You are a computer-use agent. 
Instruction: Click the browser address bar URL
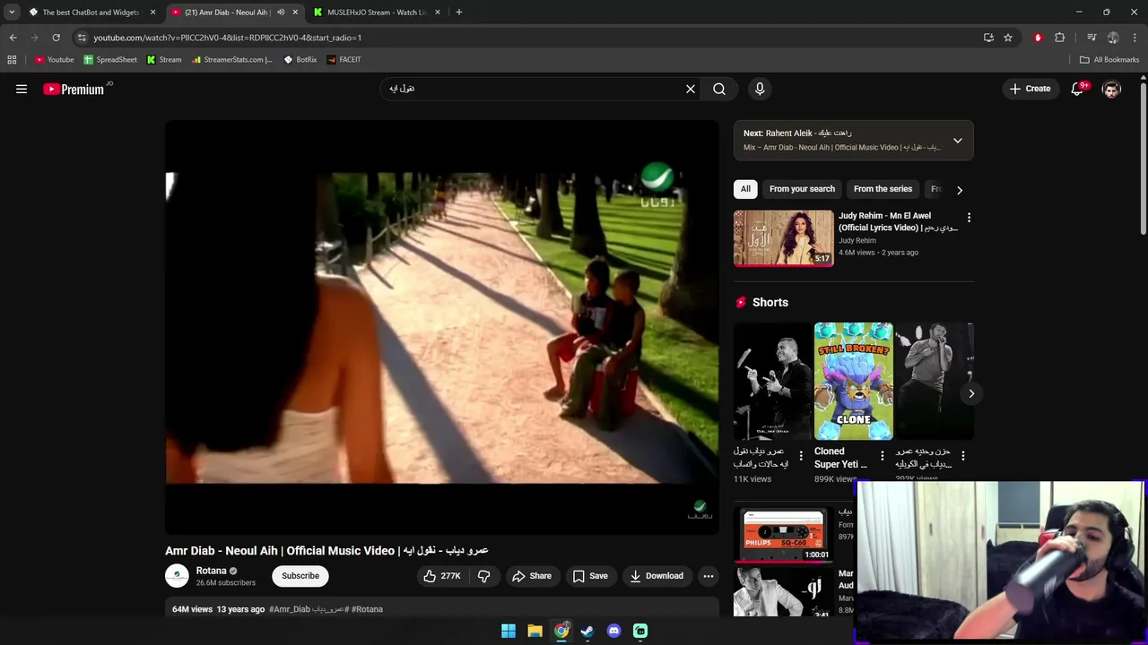(x=227, y=38)
